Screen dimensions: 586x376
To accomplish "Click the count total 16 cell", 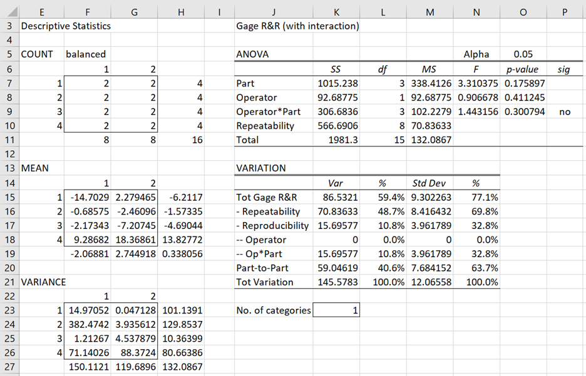I will point(181,140).
